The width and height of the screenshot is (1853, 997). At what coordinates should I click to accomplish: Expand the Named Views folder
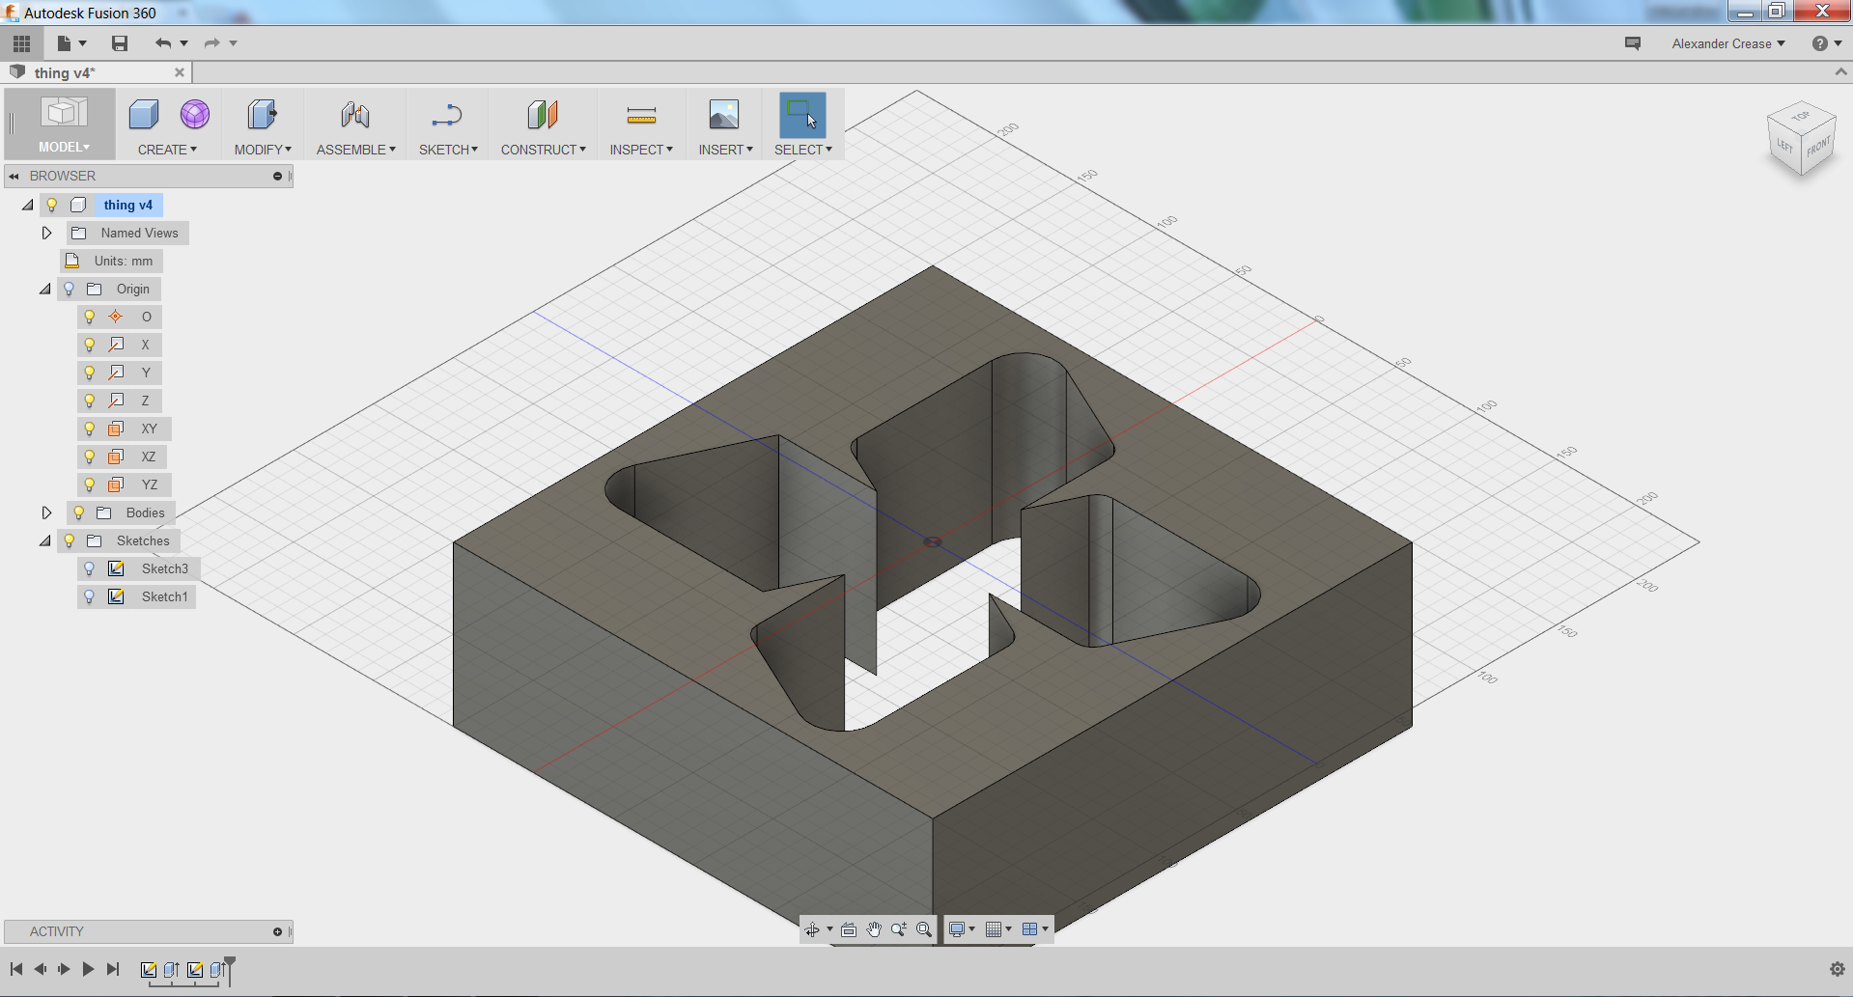click(45, 233)
